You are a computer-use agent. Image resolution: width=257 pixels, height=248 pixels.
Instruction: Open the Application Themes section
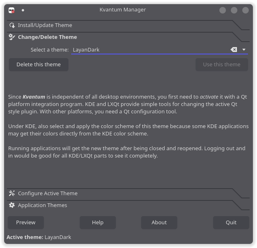click(128, 205)
